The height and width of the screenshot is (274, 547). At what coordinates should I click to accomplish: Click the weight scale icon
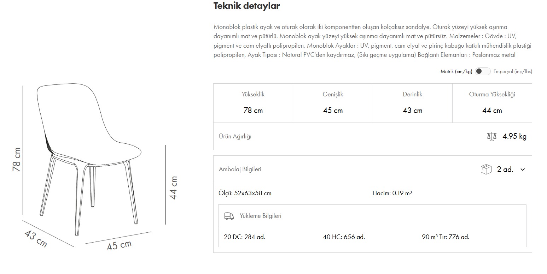(491, 136)
